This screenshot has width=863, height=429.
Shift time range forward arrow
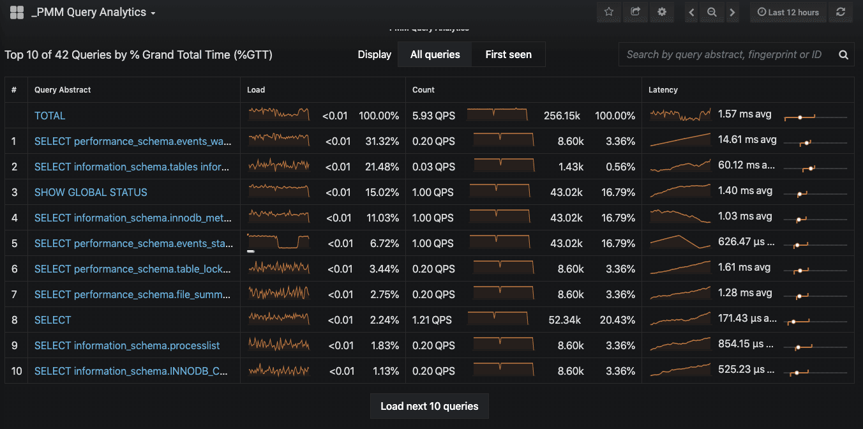coord(732,12)
